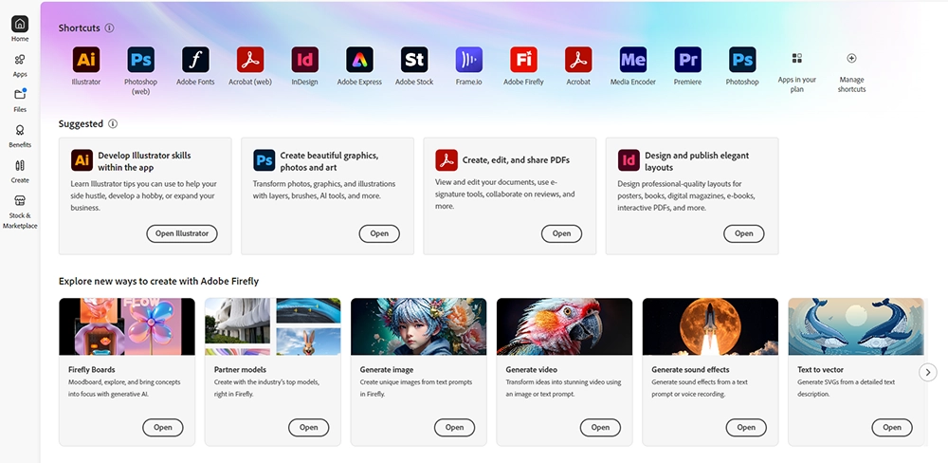
Task: Open Benefits in sidebar
Action: pyautogui.click(x=20, y=135)
